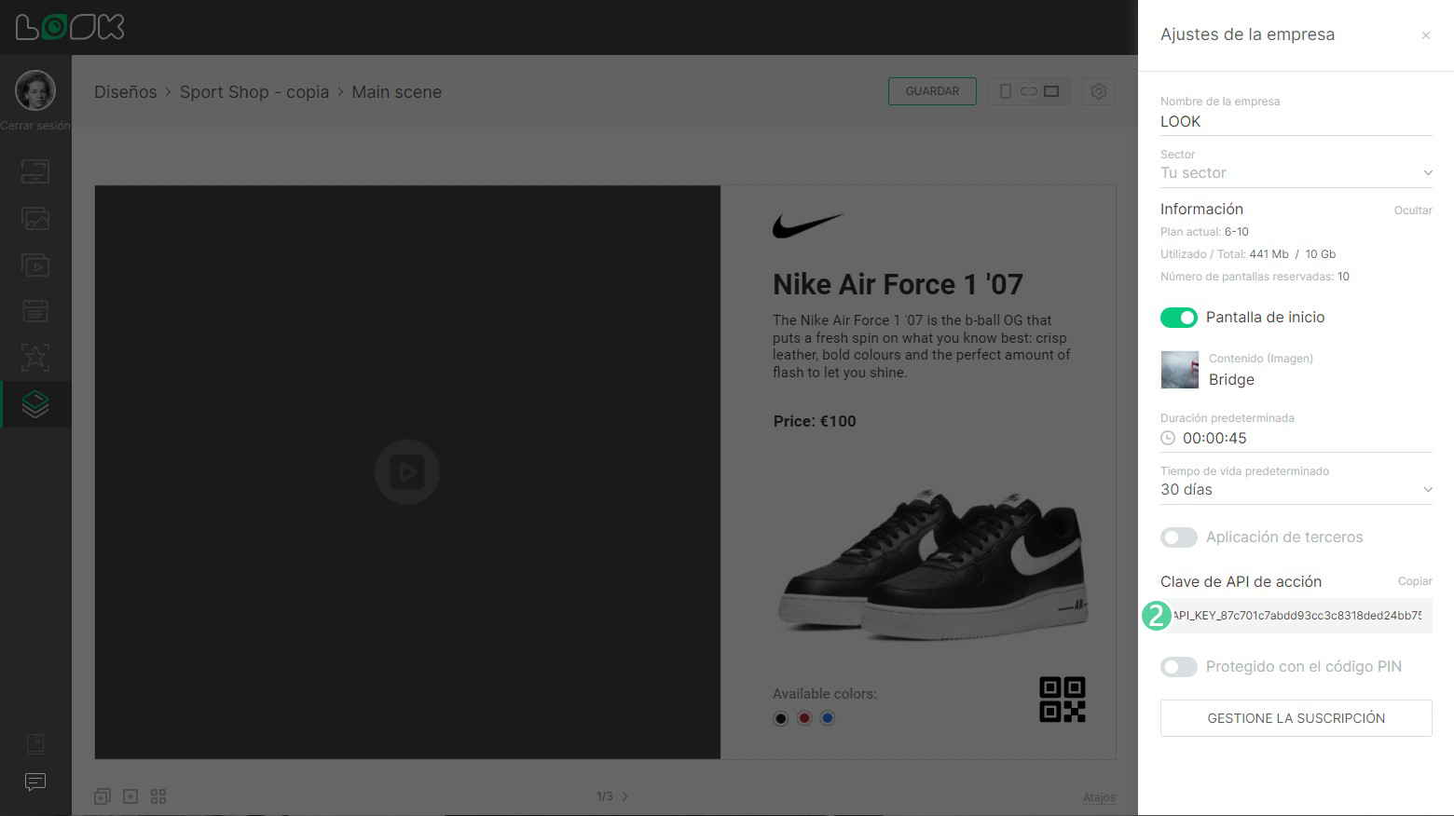The width and height of the screenshot is (1454, 816).
Task: Switch to portrait orientation icon
Action: tap(1006, 91)
